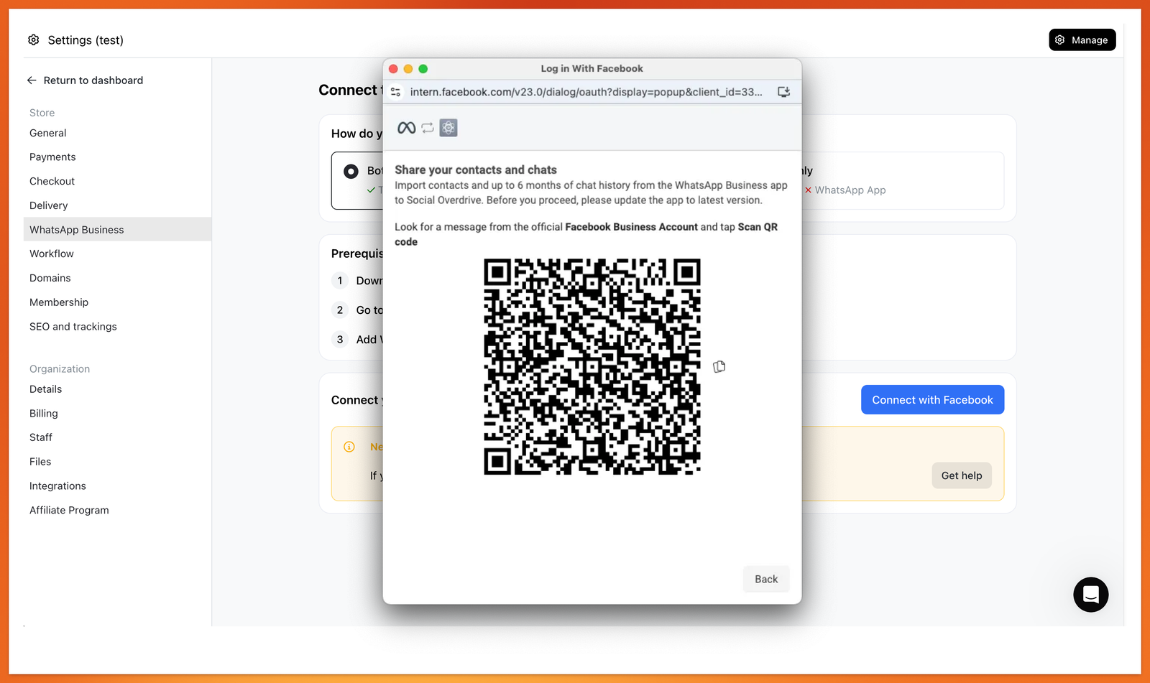
Task: Click the install app icon in popup address bar
Action: (x=784, y=92)
